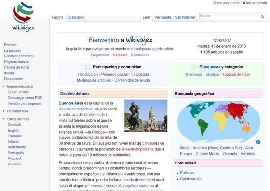Open Asia region link
Screen dimensions: 270x191
coord(249,148)
